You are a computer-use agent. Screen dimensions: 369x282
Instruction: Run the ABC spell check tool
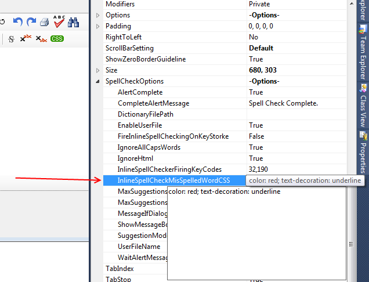pyautogui.click(x=59, y=22)
